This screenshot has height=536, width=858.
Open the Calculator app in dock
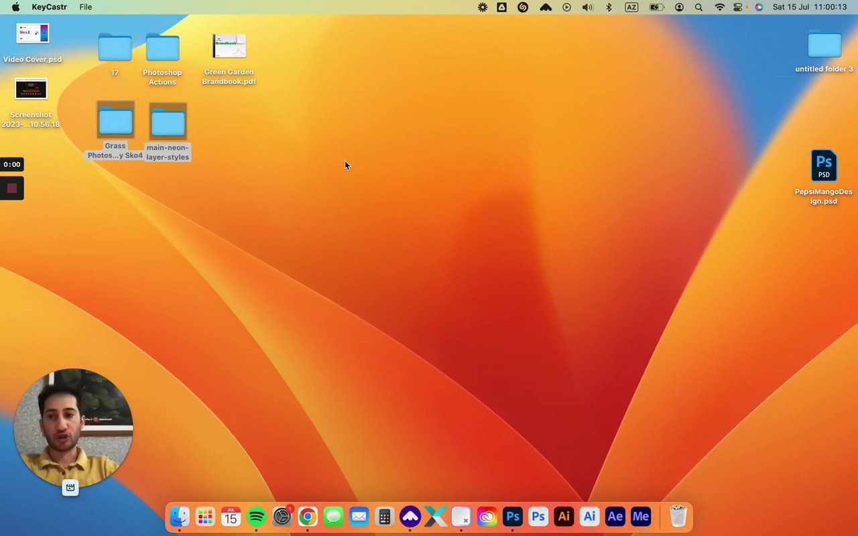pyautogui.click(x=384, y=517)
